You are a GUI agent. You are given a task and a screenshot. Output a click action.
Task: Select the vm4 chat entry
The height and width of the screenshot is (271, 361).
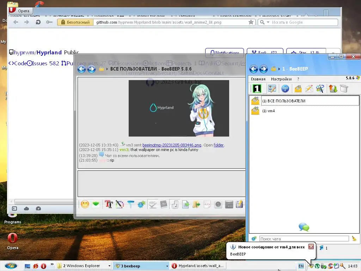(x=305, y=111)
